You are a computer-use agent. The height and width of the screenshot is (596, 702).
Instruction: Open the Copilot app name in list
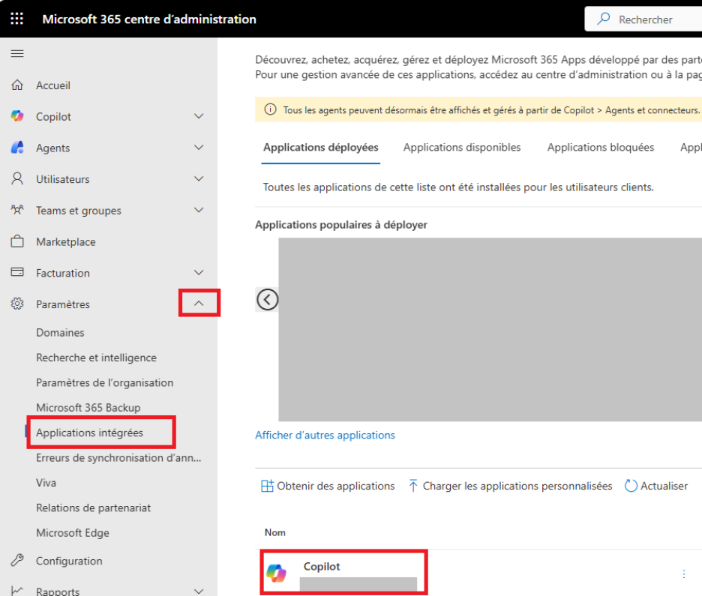[322, 567]
